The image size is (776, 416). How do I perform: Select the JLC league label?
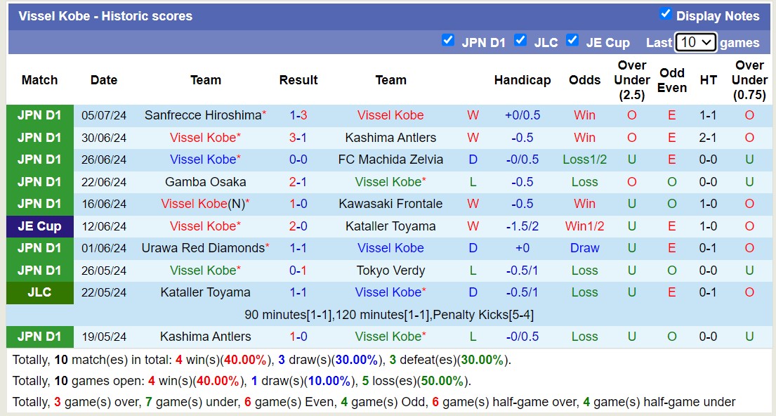click(39, 292)
